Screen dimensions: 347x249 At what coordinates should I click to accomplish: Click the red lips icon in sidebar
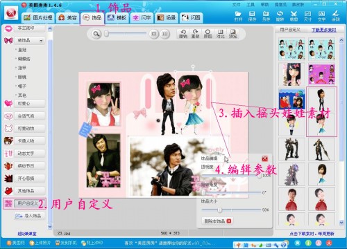pyautogui.click(x=9, y=28)
